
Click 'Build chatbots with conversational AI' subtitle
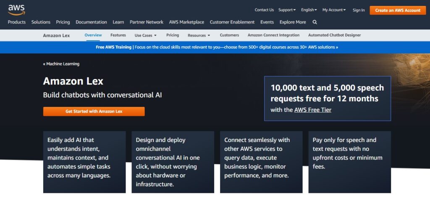[102, 95]
